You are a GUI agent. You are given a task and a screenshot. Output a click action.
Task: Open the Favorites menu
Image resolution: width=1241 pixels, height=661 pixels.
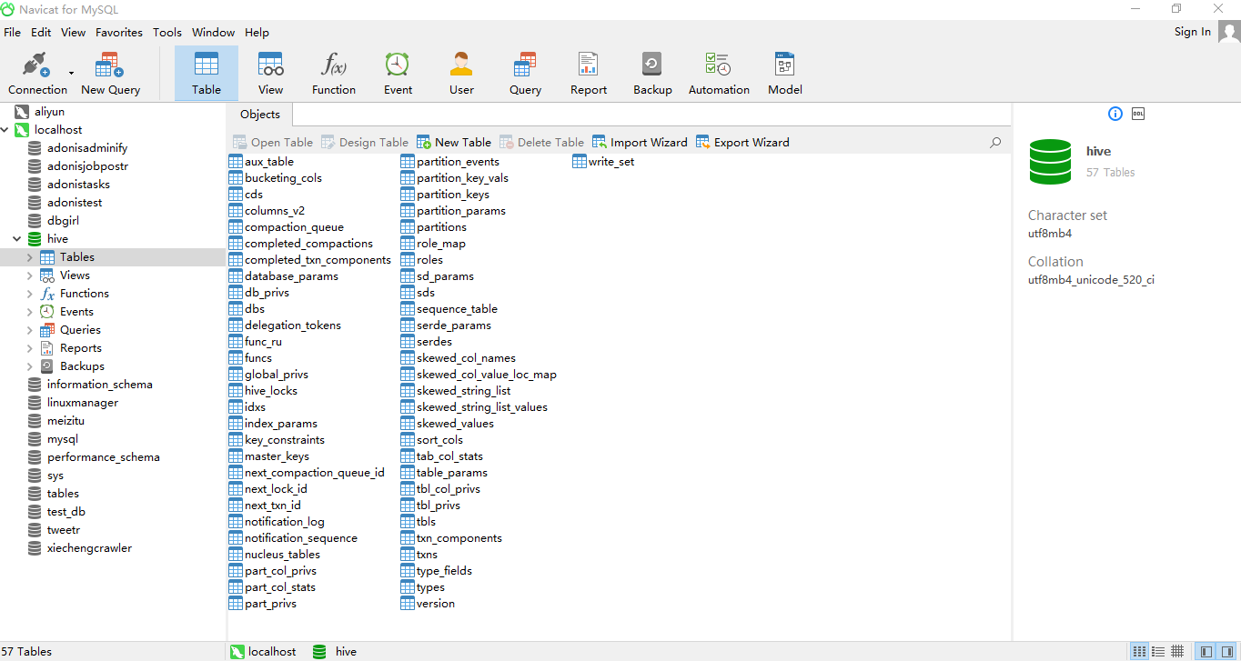click(x=119, y=32)
